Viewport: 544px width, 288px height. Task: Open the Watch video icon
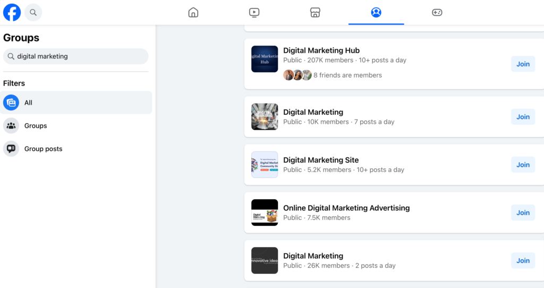254,13
